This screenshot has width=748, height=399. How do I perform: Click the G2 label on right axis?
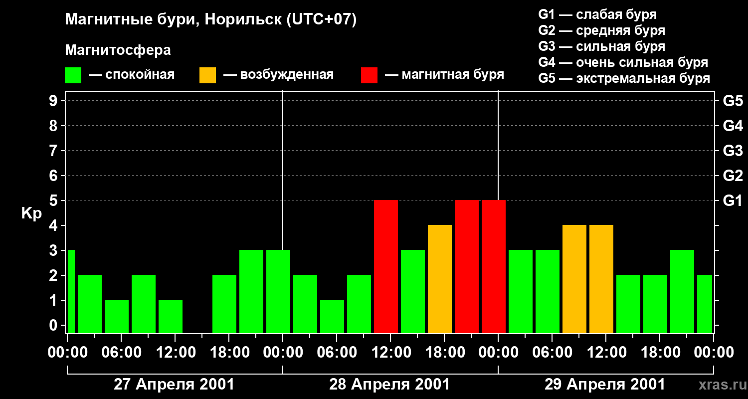click(x=733, y=176)
